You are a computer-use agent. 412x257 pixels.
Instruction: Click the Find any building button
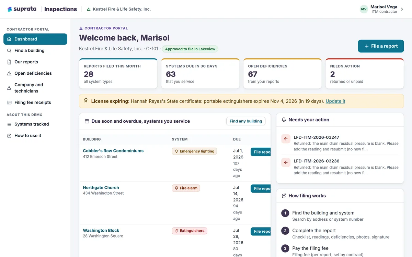tap(246, 121)
